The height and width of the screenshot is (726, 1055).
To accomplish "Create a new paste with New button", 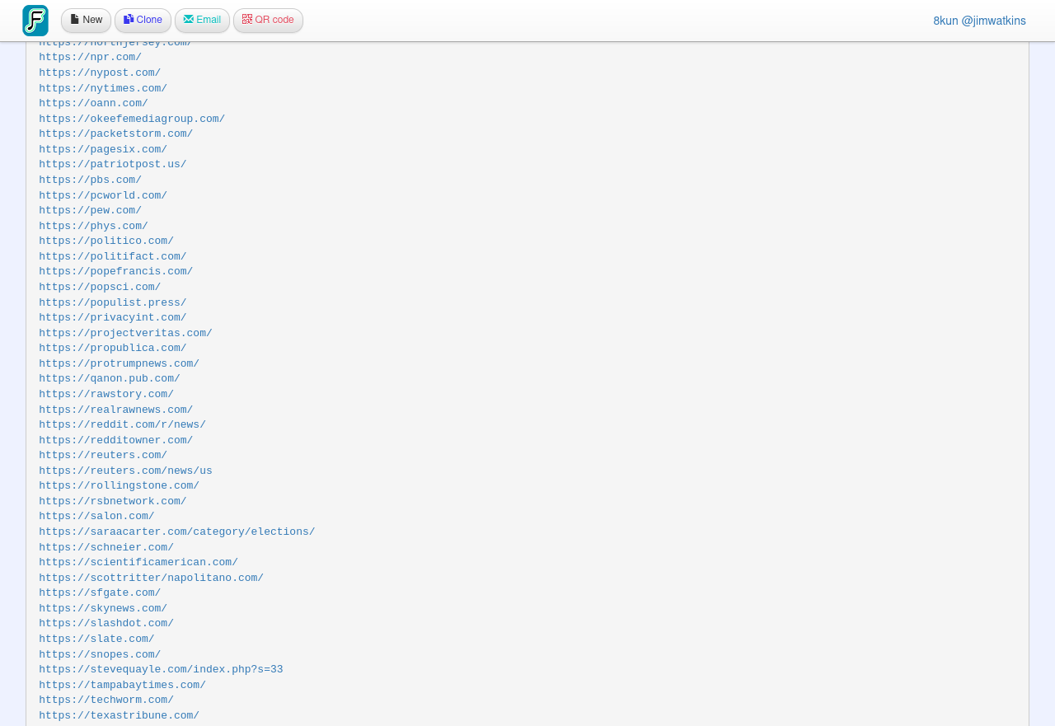I will click(86, 21).
